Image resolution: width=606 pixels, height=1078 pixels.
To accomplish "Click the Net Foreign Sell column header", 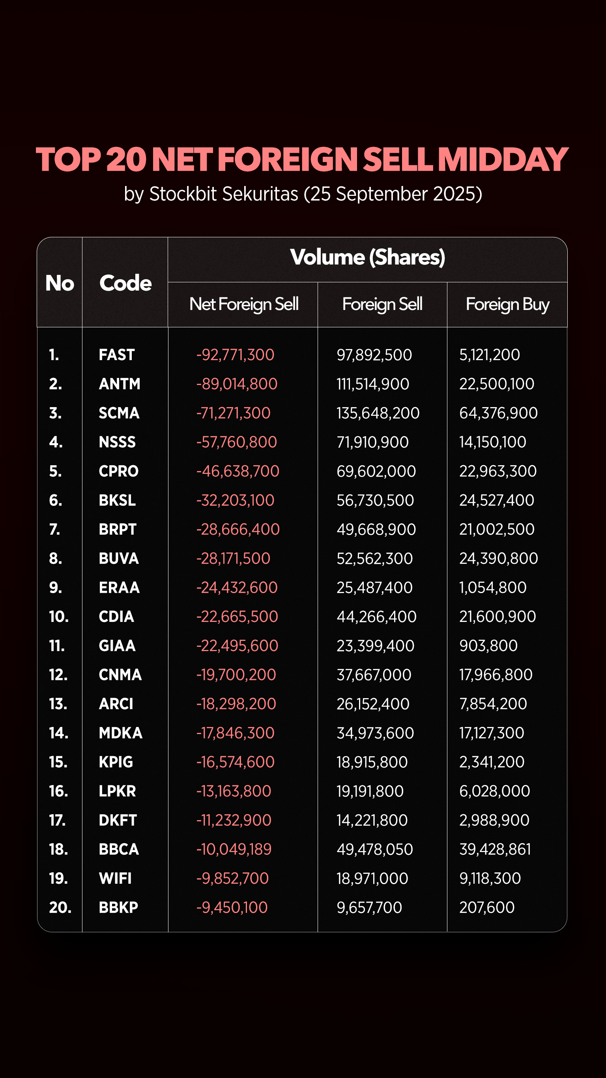I will [244, 304].
